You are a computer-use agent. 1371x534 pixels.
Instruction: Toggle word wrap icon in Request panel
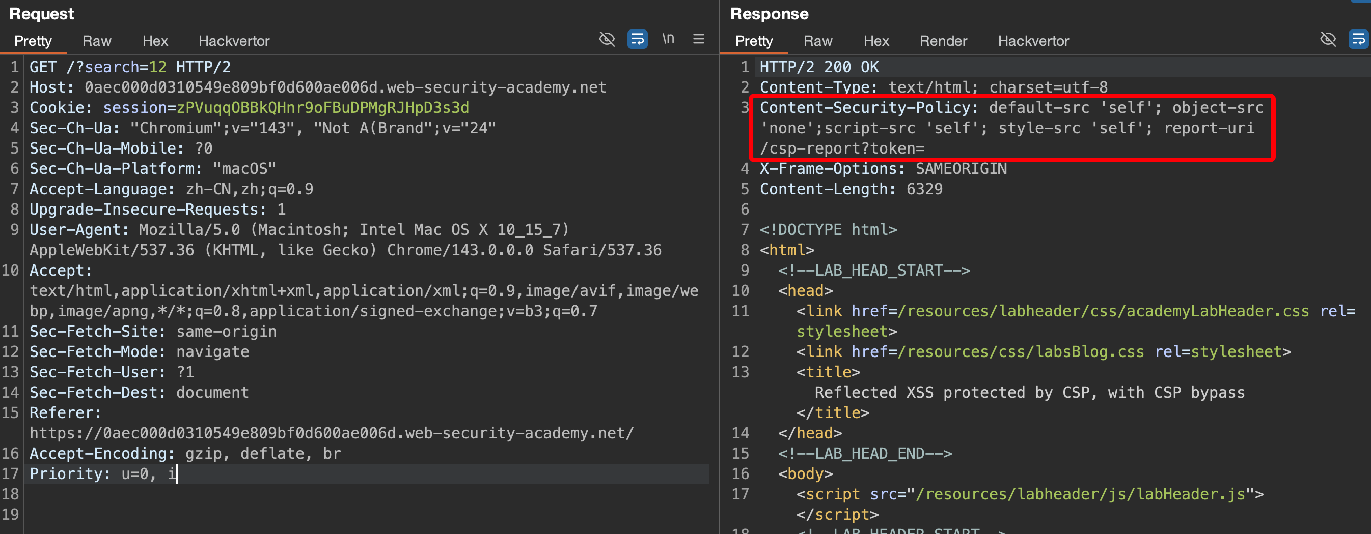(x=637, y=39)
